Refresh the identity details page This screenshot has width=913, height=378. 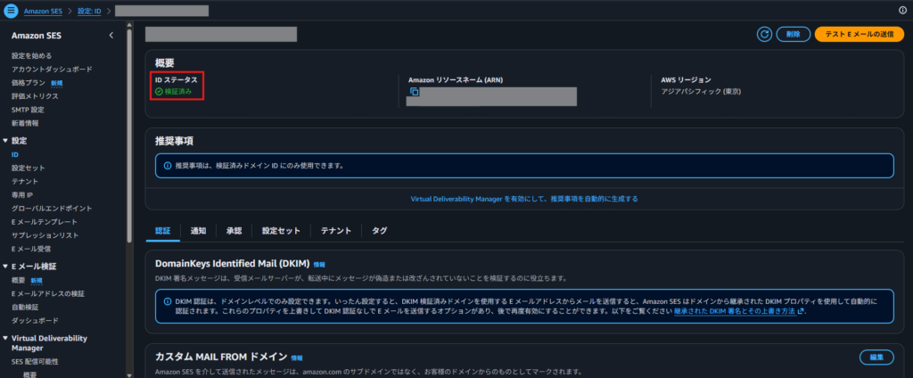point(764,35)
